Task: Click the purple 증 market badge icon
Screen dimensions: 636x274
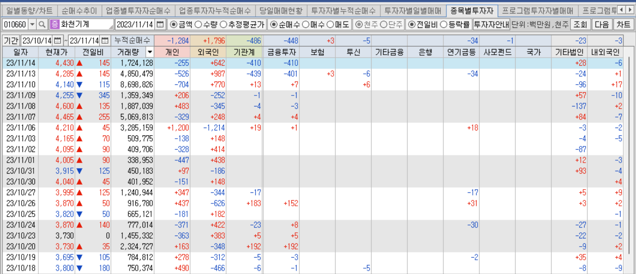Action: (x=54, y=24)
